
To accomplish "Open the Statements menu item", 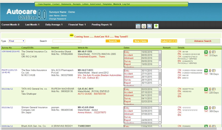I will click(66, 4).
